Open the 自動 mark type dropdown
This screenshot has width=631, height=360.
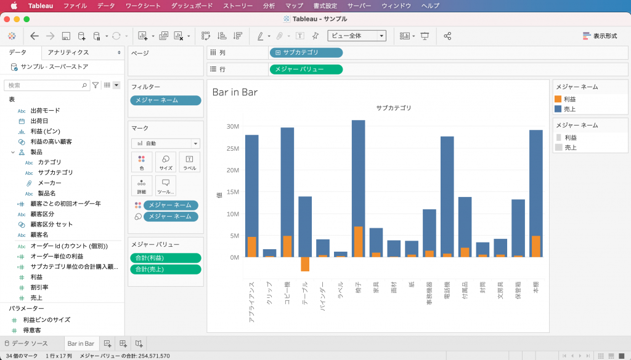[165, 143]
